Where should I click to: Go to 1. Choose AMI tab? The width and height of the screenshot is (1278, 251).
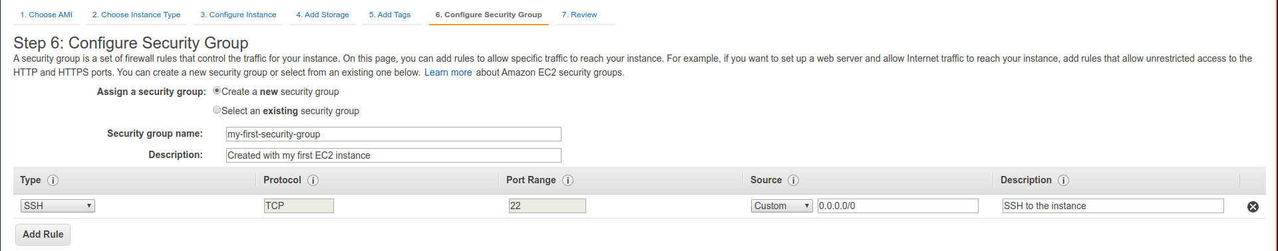pos(47,15)
